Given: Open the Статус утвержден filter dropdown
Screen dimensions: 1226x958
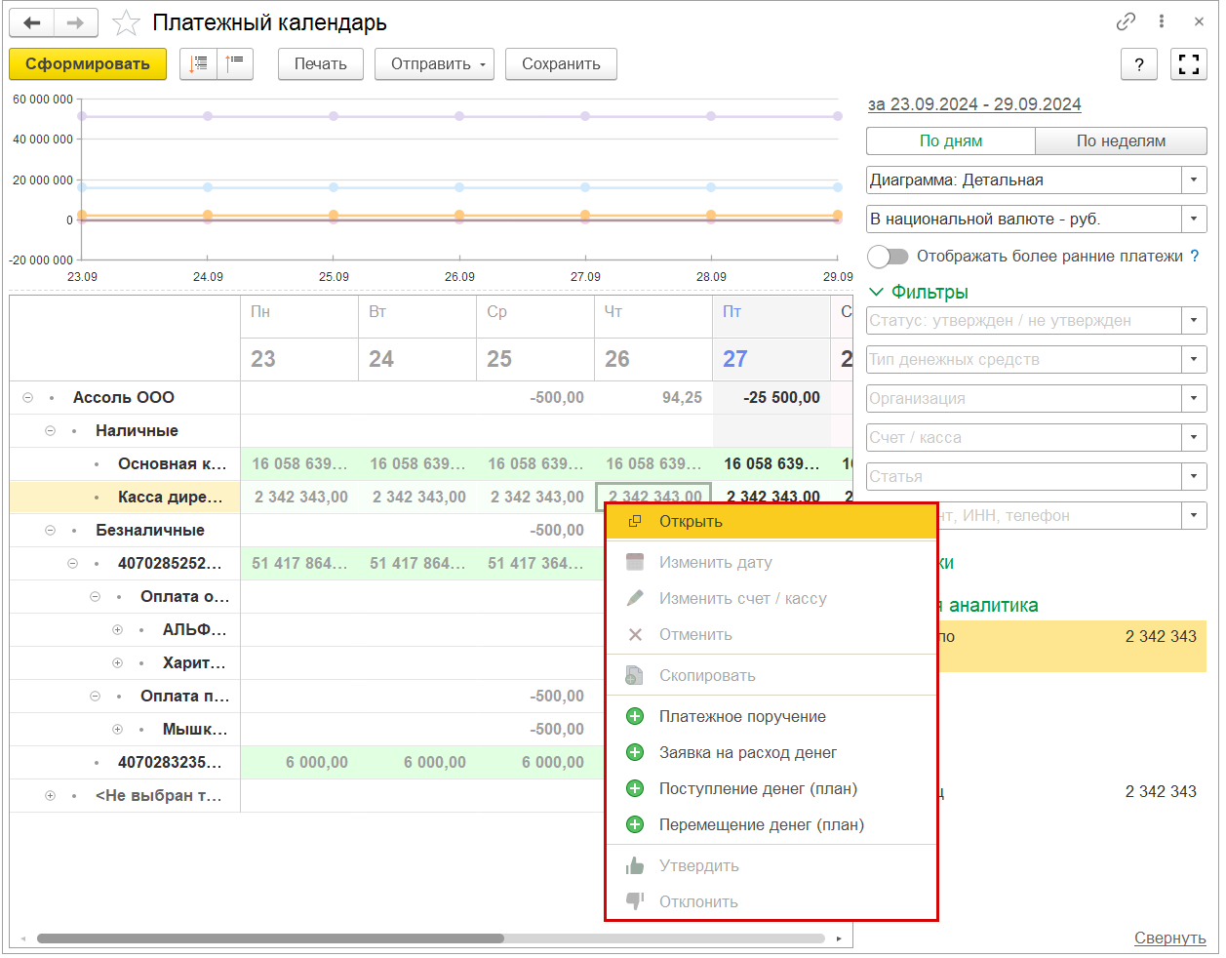Looking at the screenshot, I should [x=1194, y=320].
